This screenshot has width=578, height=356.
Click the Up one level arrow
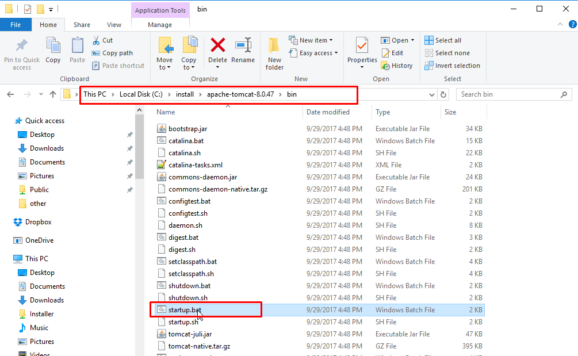click(x=53, y=94)
